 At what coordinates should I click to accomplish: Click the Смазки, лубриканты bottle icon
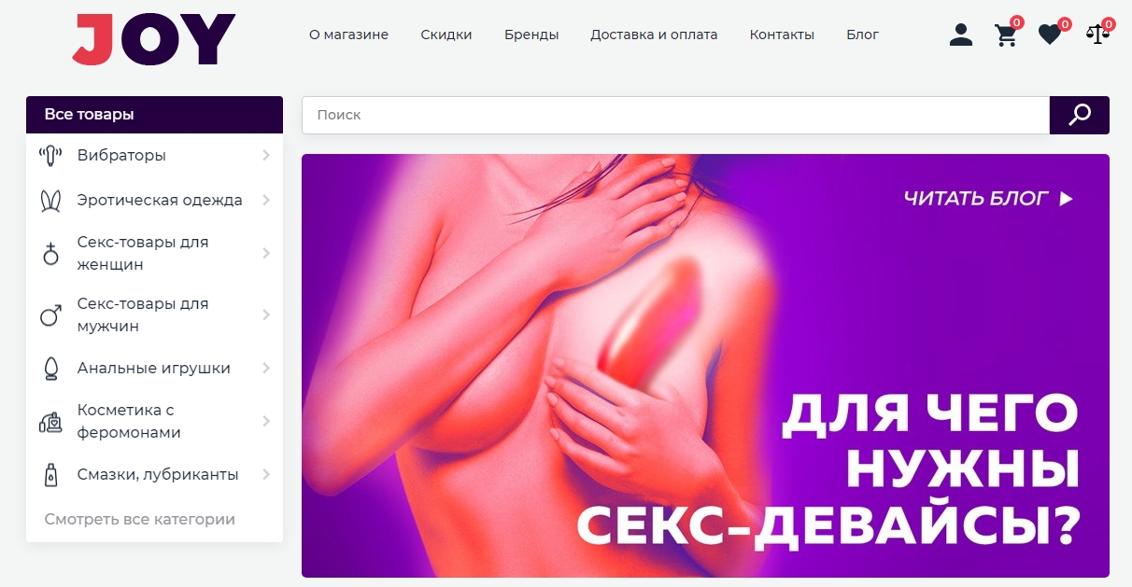pyautogui.click(x=50, y=475)
